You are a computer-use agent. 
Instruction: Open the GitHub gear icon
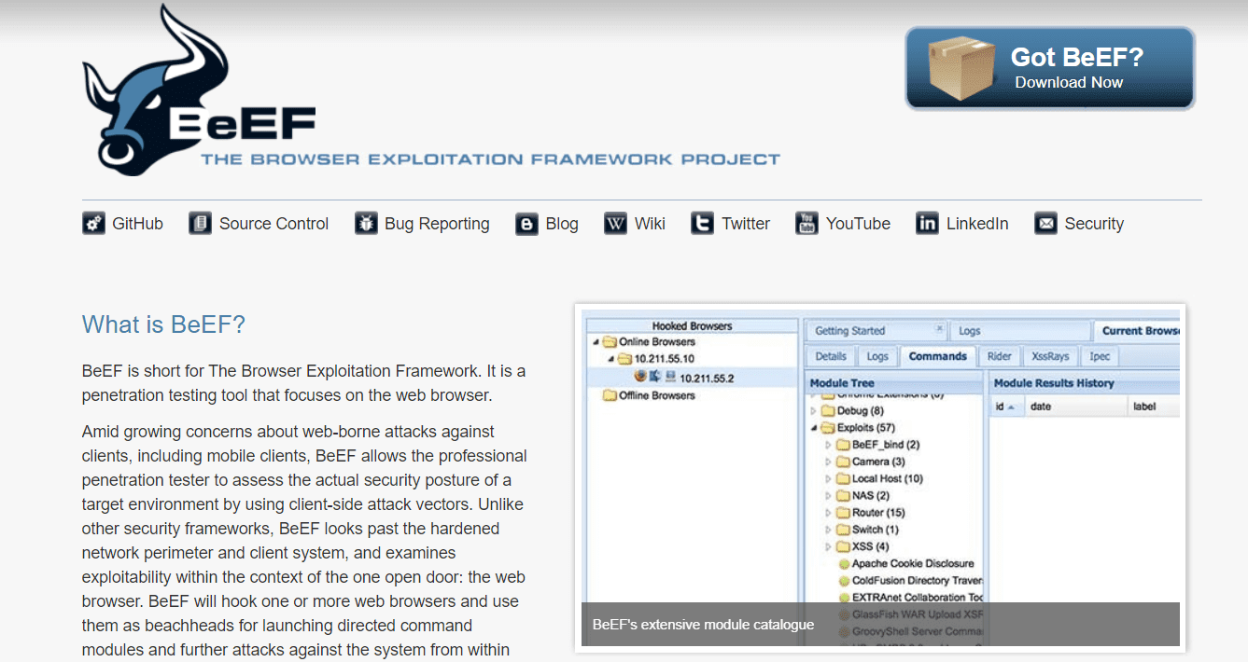(x=93, y=224)
